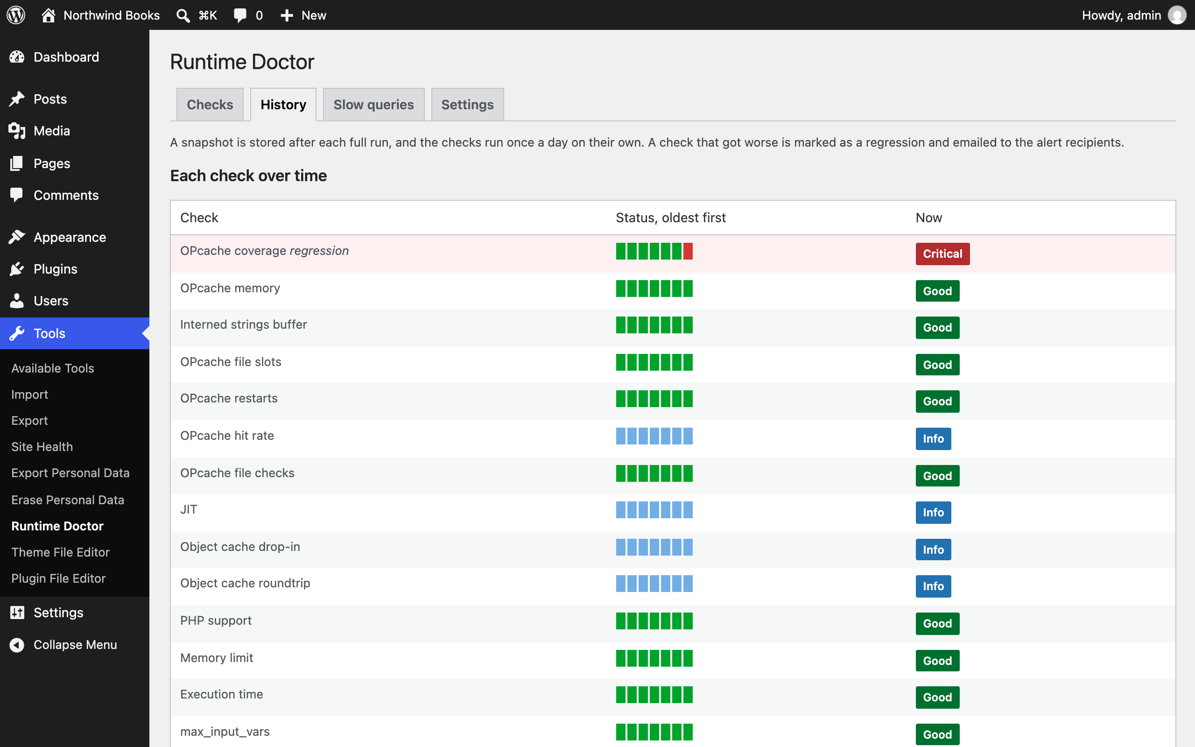
Task: Click the Info badge in the JIT row
Action: (x=933, y=512)
